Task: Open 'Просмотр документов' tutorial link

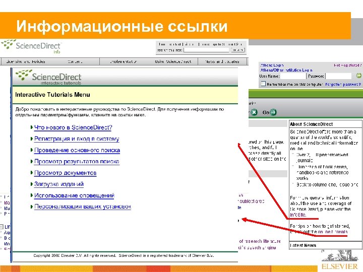Action: click(x=65, y=173)
